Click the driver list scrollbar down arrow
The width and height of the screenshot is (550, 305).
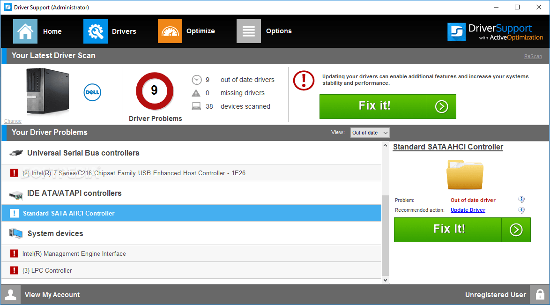coord(386,280)
